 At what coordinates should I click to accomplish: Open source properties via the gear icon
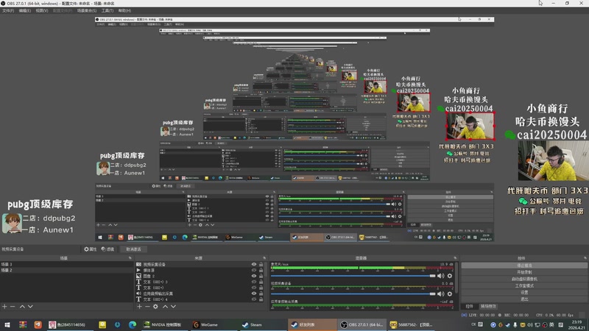point(155,307)
